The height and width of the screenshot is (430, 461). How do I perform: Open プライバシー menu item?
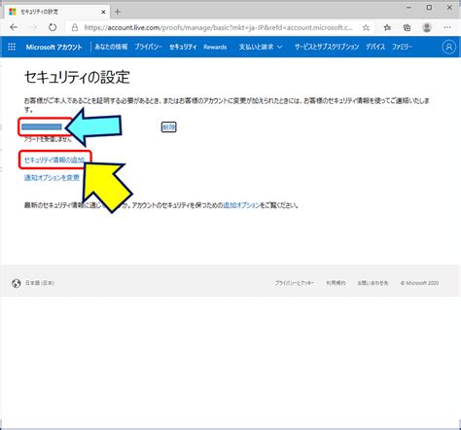[x=148, y=47]
